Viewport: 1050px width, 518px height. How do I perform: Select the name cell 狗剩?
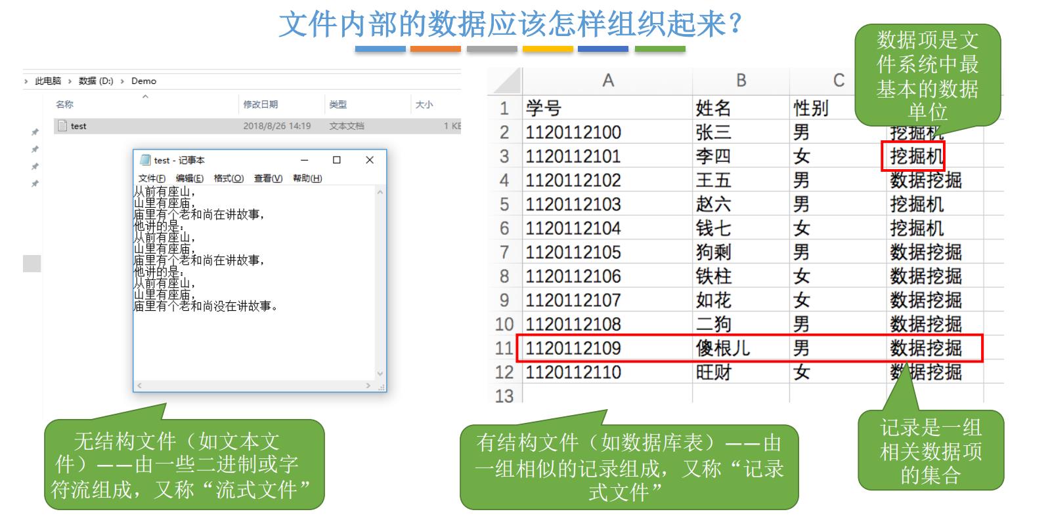coord(741,252)
